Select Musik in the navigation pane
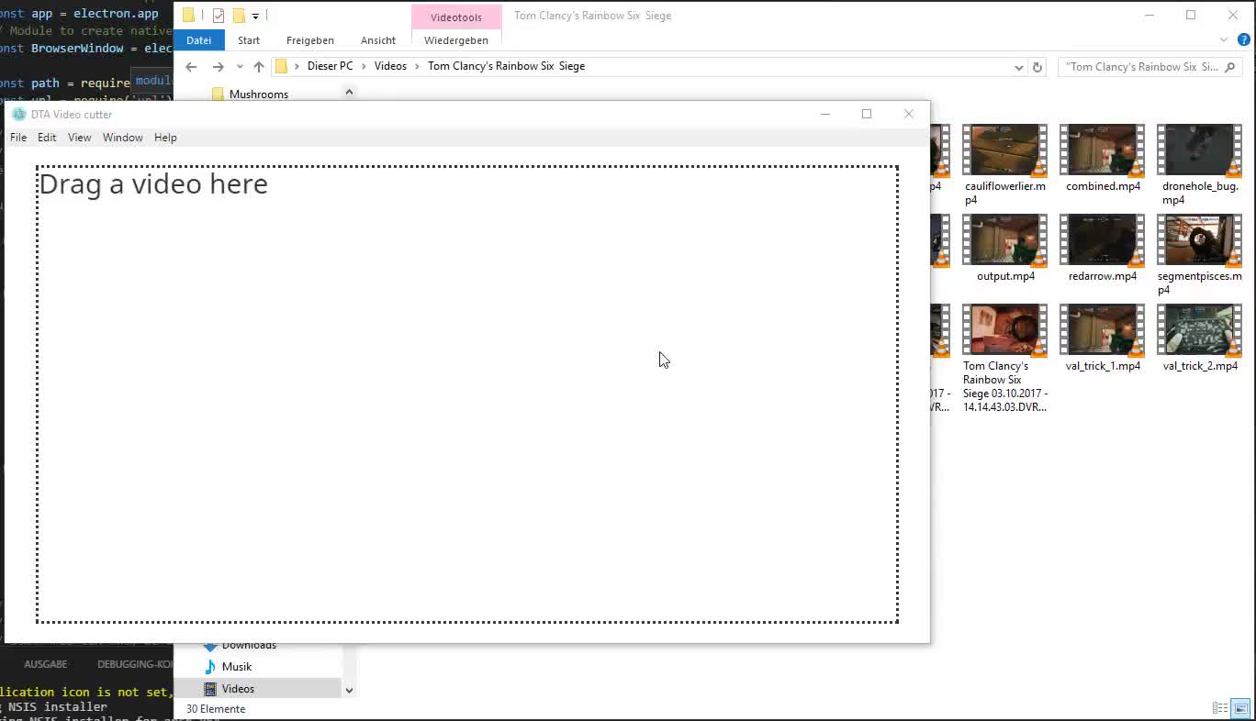Viewport: 1256px width, 721px height. point(236,667)
